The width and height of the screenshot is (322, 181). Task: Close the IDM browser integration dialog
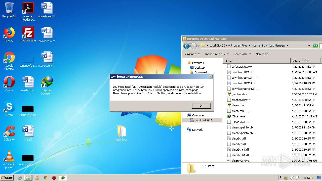pyautogui.click(x=211, y=77)
